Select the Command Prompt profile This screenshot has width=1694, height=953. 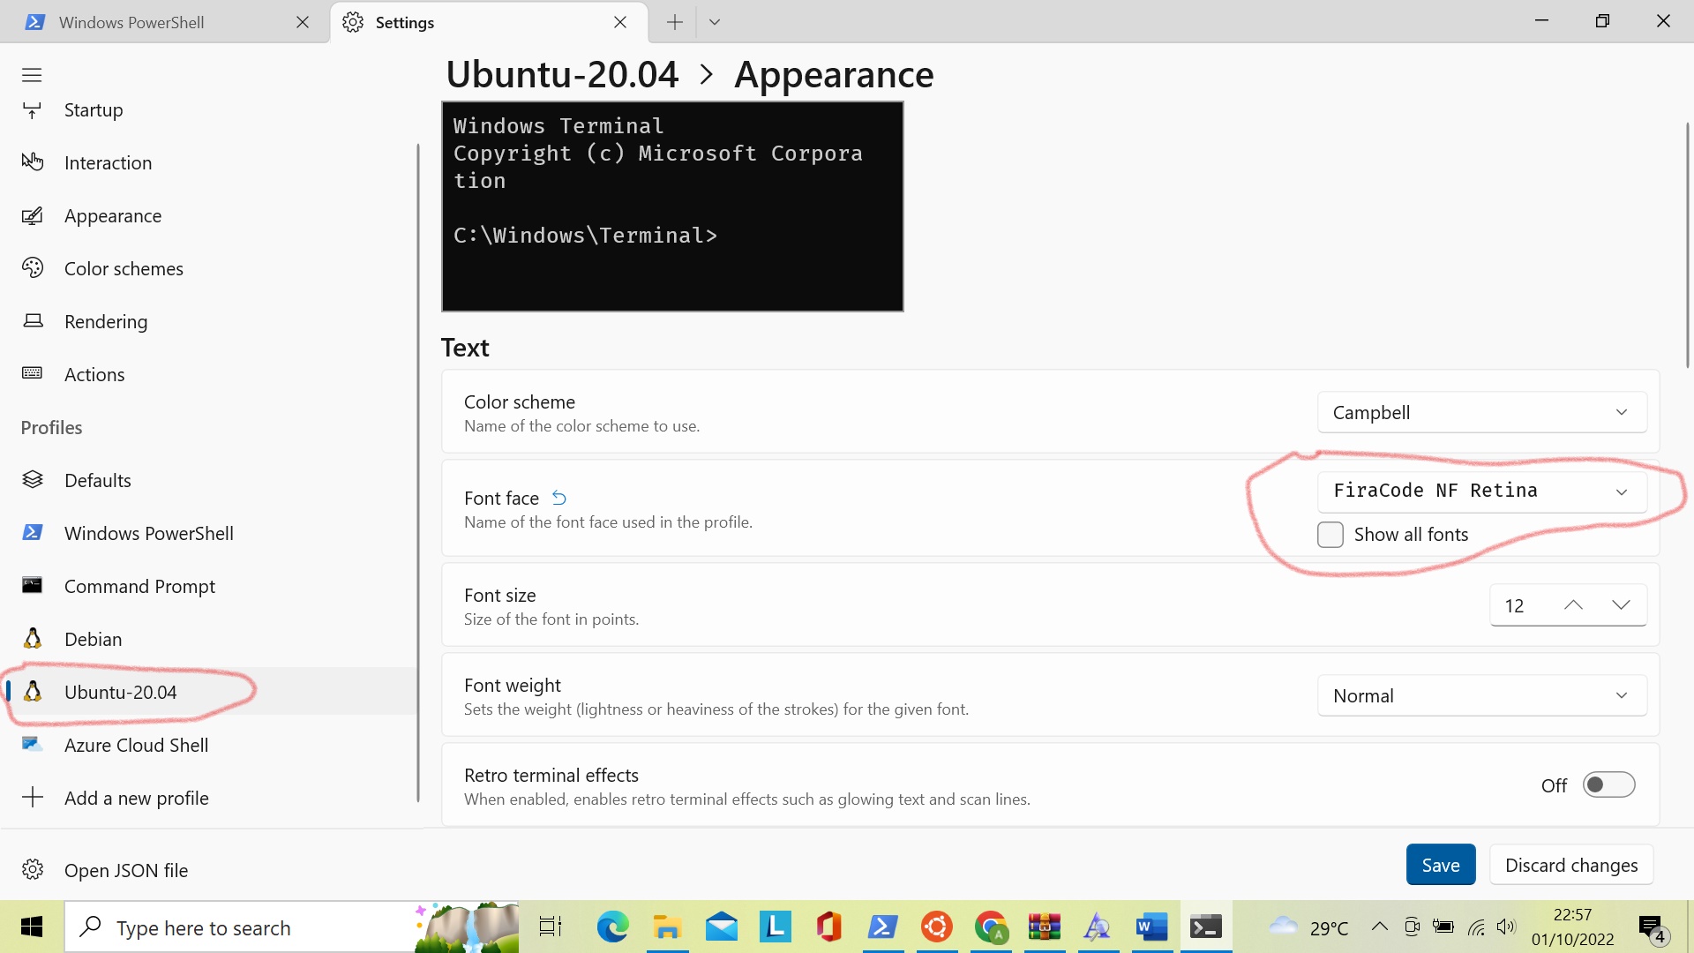[x=139, y=586]
